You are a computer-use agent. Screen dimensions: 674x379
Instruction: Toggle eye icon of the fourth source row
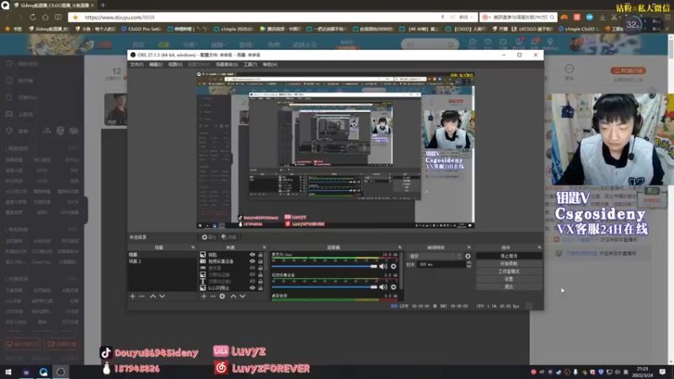tap(252, 275)
